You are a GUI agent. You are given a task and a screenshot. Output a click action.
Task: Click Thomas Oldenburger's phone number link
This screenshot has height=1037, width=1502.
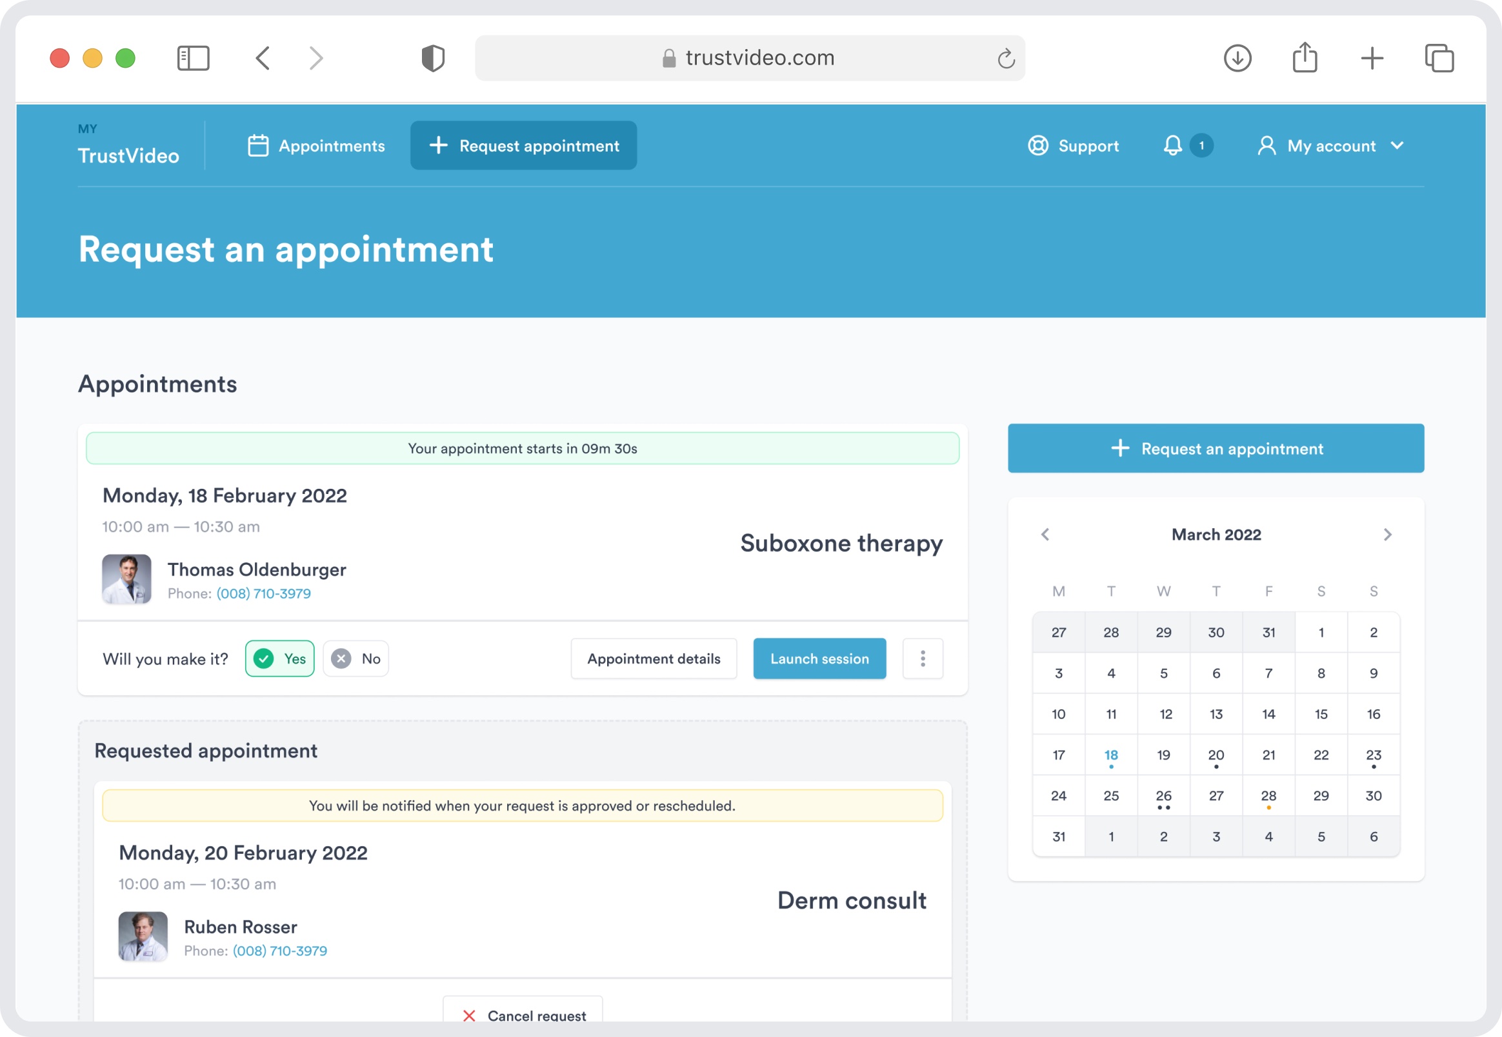(x=263, y=593)
